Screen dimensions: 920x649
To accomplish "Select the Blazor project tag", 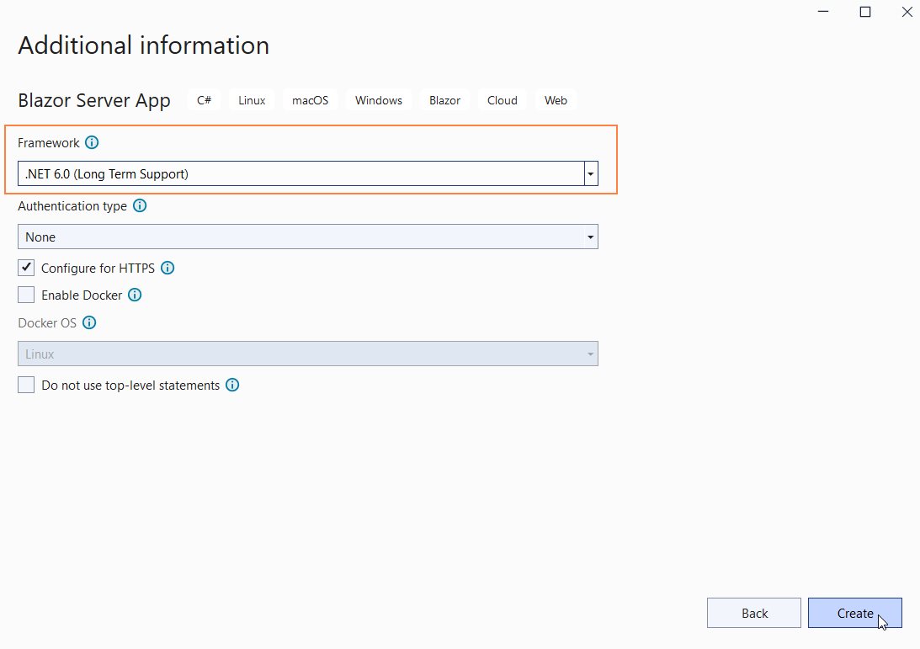I will point(444,99).
